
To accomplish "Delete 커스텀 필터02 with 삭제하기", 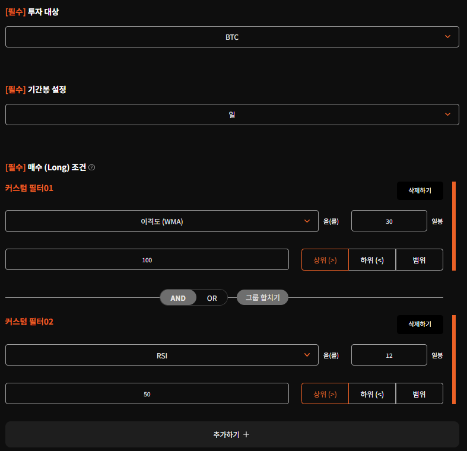I will point(420,325).
